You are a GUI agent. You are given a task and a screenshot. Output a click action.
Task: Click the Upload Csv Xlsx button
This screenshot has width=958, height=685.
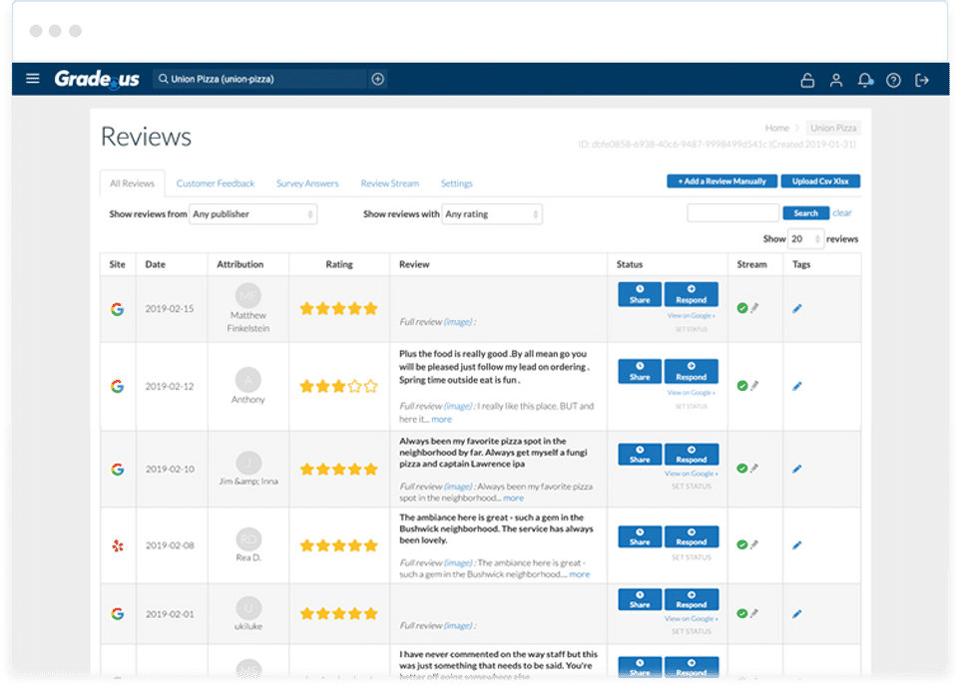tap(820, 181)
